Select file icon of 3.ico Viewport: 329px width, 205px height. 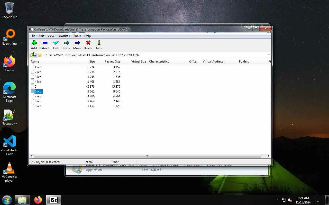32,77
